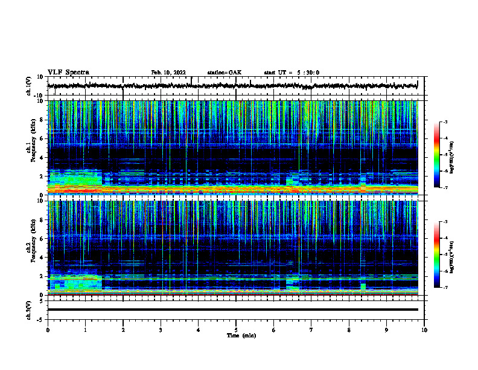Click the "-7" label on ch.2 colorbar
The height and width of the screenshot is (370, 478).
[445, 287]
